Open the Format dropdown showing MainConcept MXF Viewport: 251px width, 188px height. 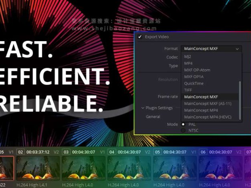[211, 48]
